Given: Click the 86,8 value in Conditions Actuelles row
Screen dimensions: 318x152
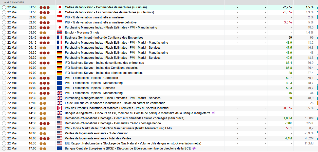Looking at the screenshot, I should [x=289, y=68].
